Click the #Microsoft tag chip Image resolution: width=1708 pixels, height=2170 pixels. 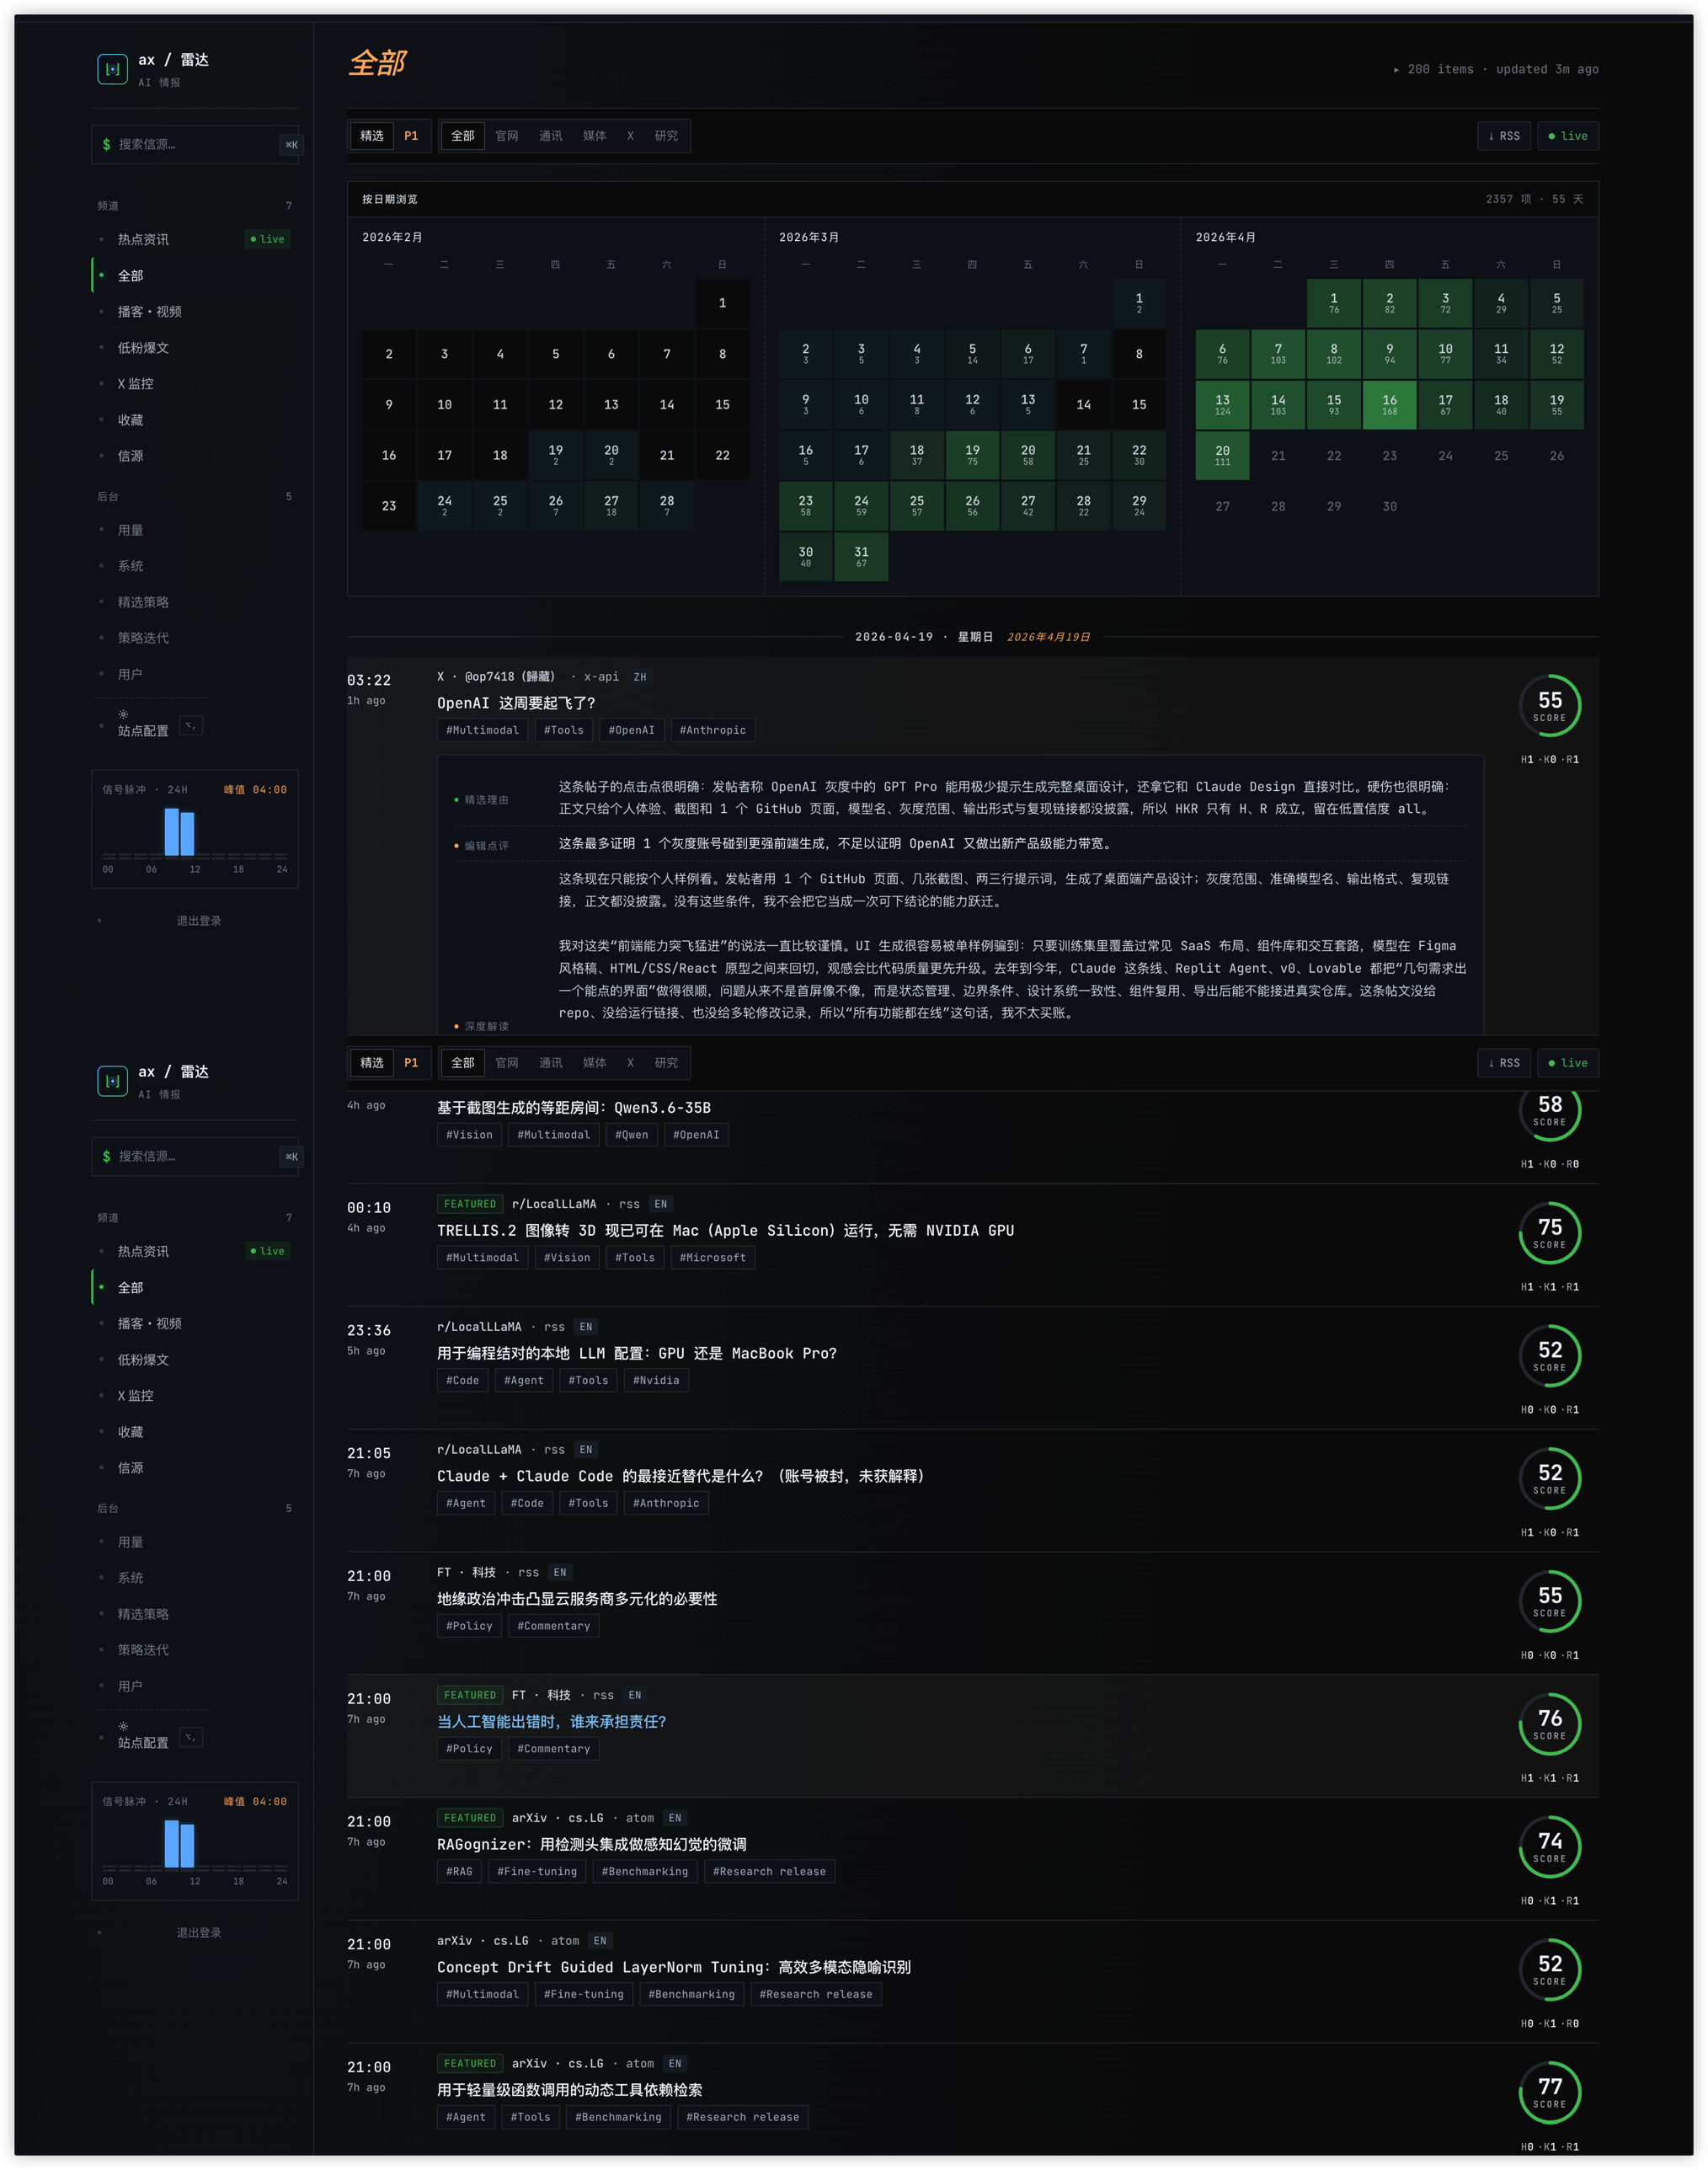[712, 1258]
